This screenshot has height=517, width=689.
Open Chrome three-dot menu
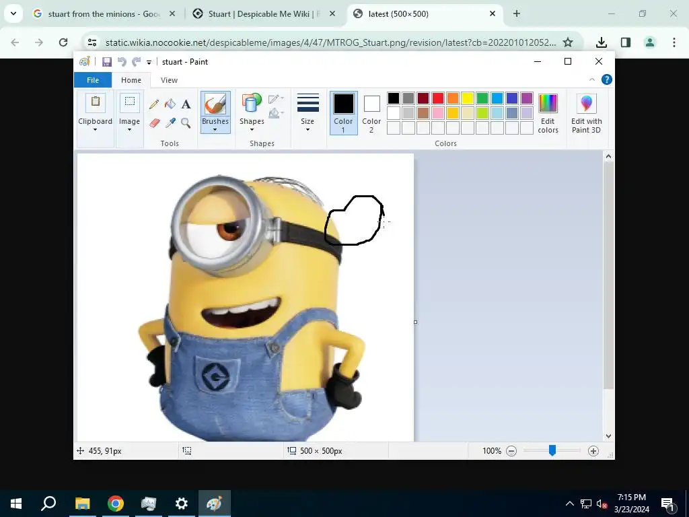(674, 42)
